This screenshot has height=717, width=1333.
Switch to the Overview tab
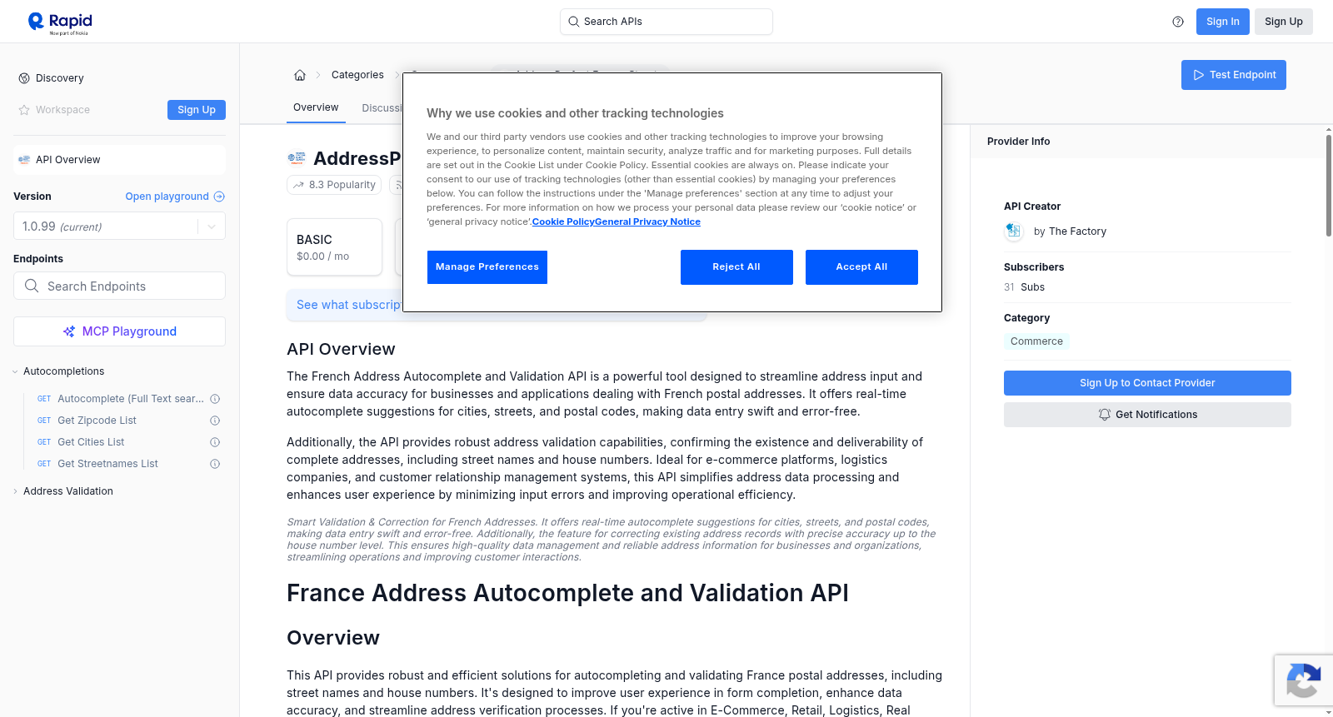coord(316,107)
